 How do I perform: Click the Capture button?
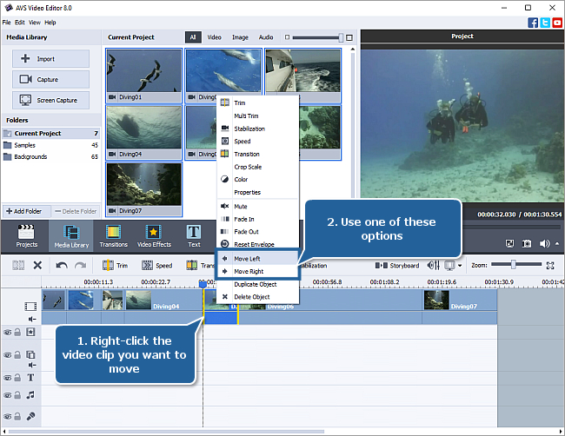[x=50, y=79]
